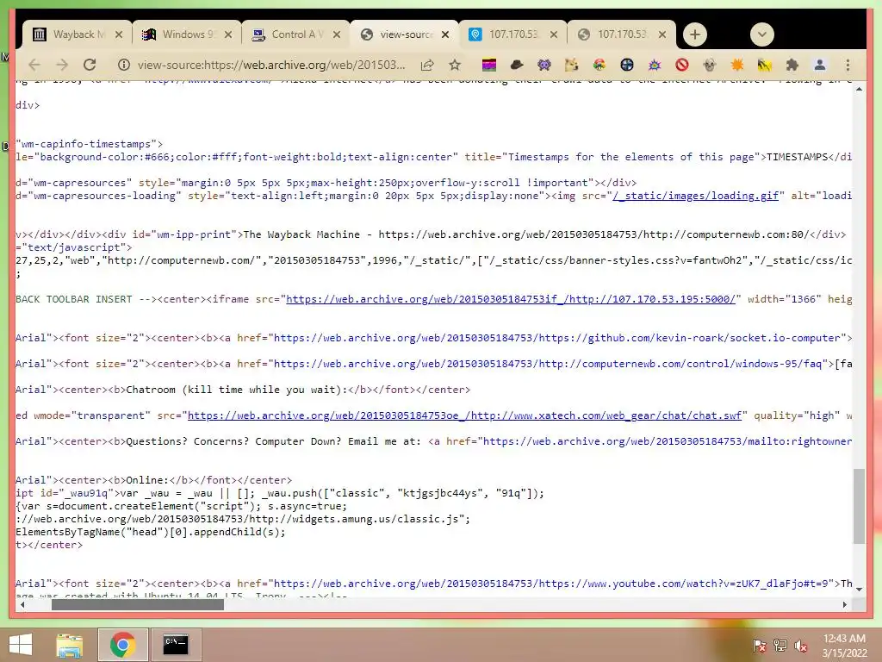This screenshot has width=882, height=662.
Task: Click the scroll left arrow
Action: pyautogui.click(x=22, y=604)
